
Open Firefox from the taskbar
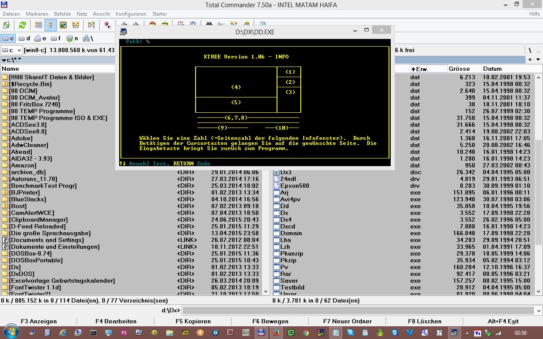(x=276, y=333)
